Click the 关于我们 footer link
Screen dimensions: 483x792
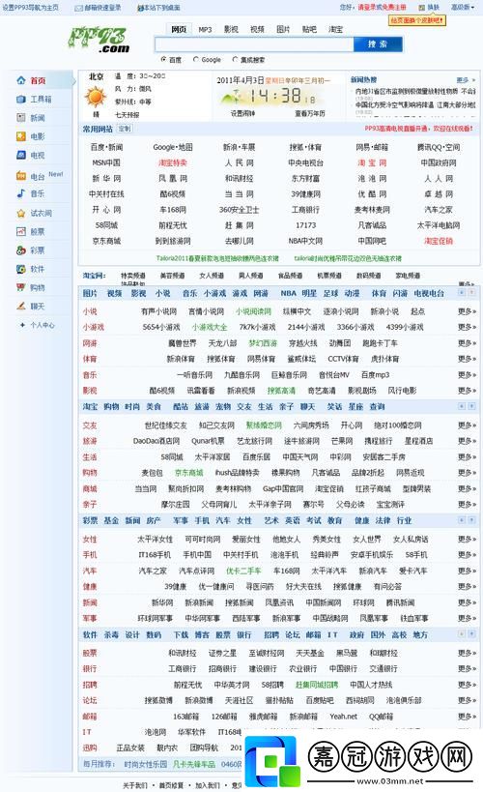[134, 785]
